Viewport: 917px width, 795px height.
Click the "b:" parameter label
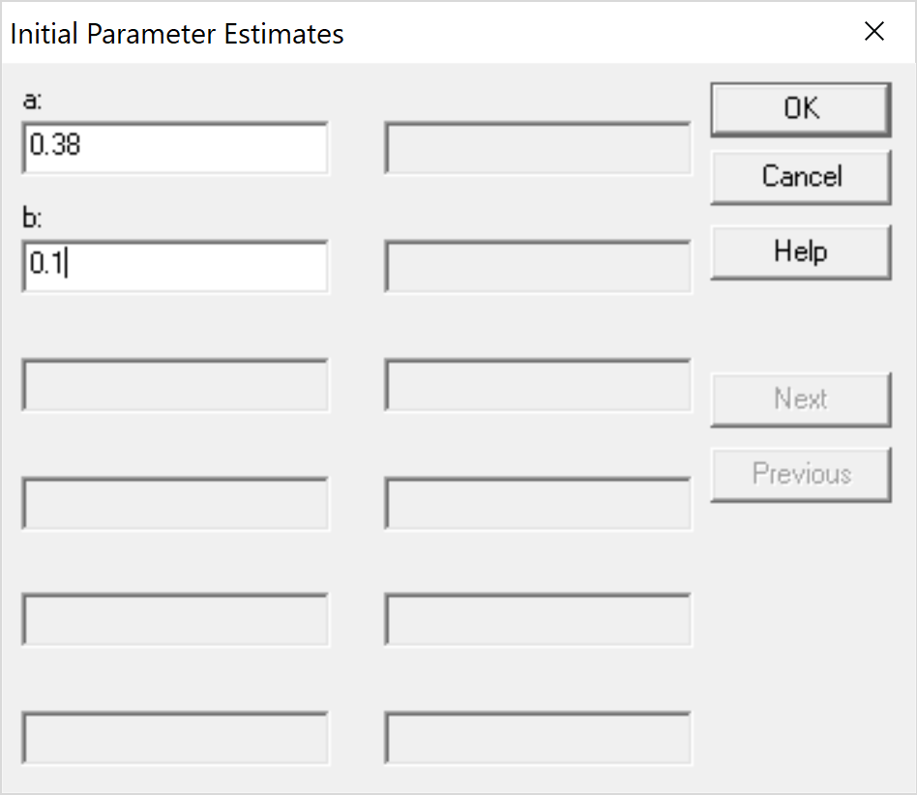tap(32, 218)
